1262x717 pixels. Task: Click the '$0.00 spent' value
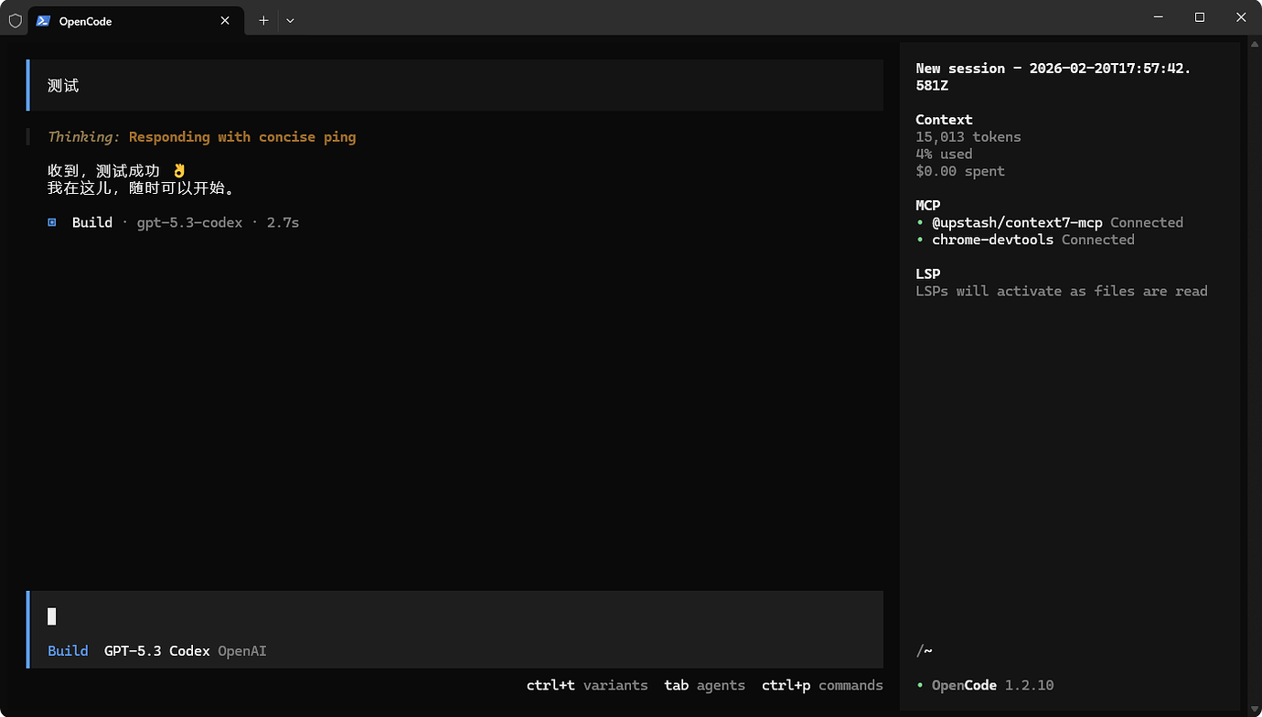pyautogui.click(x=960, y=171)
